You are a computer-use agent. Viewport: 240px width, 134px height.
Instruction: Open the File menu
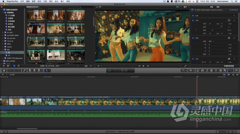[22, 1]
